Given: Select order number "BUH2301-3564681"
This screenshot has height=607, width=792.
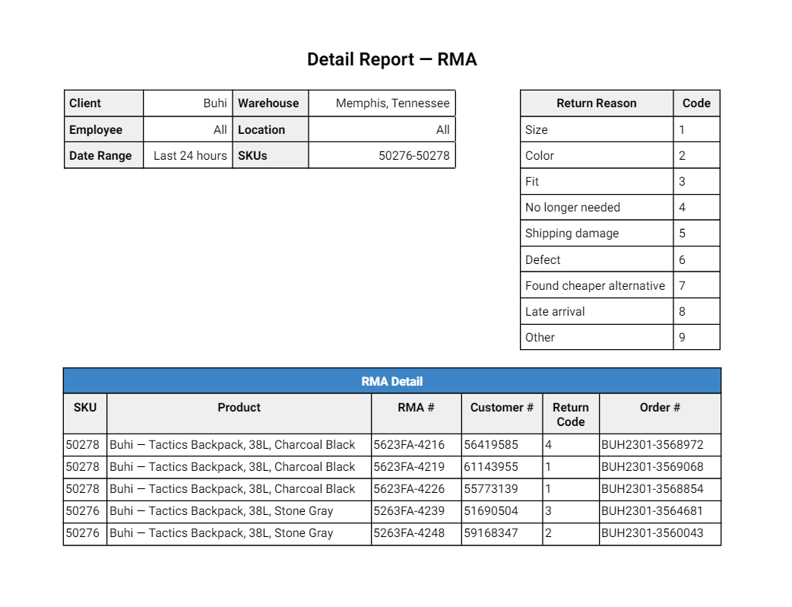Looking at the screenshot, I should coord(652,511).
